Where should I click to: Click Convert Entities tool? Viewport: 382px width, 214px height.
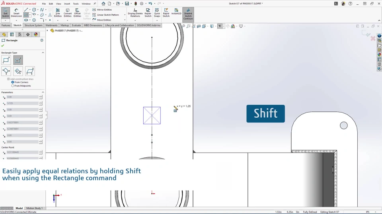68,13
